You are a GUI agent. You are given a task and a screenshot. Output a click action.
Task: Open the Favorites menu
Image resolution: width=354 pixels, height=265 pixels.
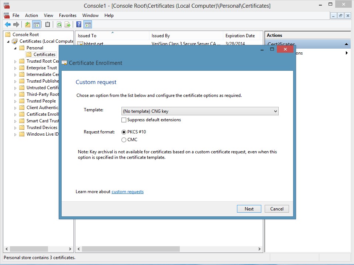[68, 15]
